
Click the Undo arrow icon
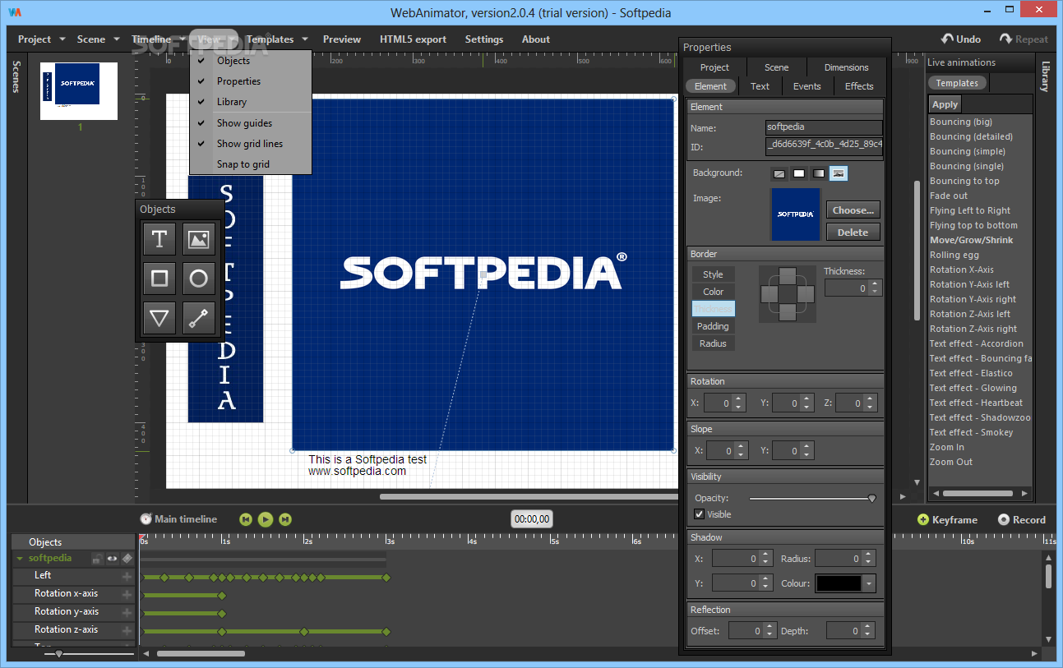[948, 39]
